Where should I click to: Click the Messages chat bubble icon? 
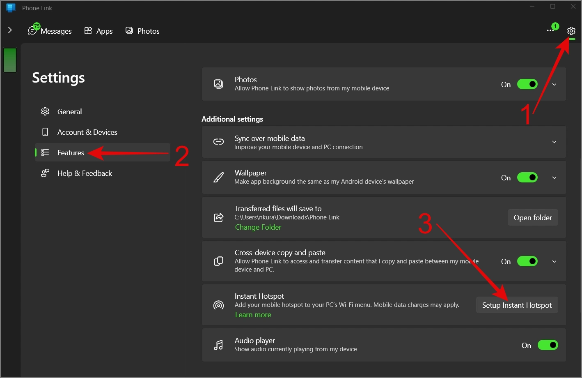32,31
